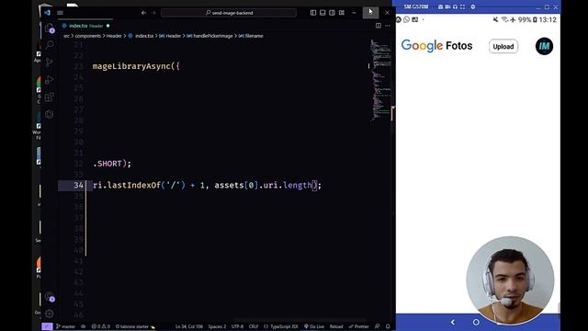Click the Header folder breadcrumb
This screenshot has height=331, width=588.
click(x=114, y=36)
